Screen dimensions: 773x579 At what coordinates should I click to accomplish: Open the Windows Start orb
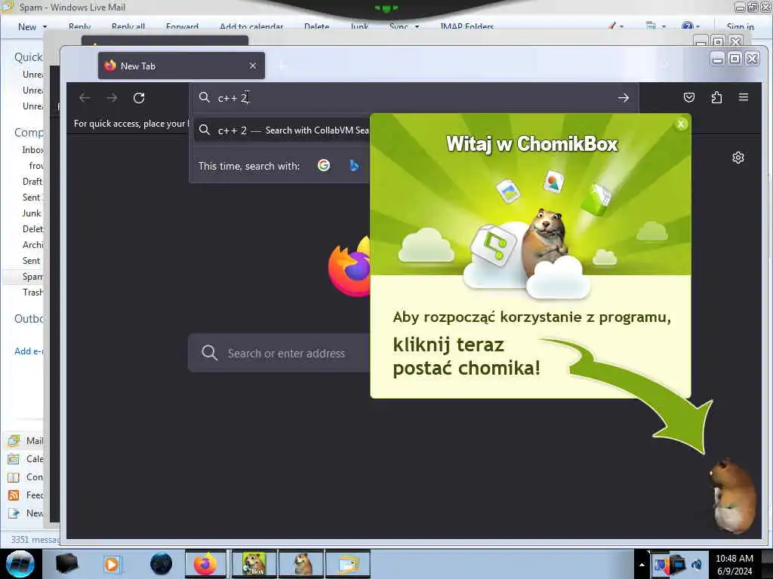pos(20,564)
